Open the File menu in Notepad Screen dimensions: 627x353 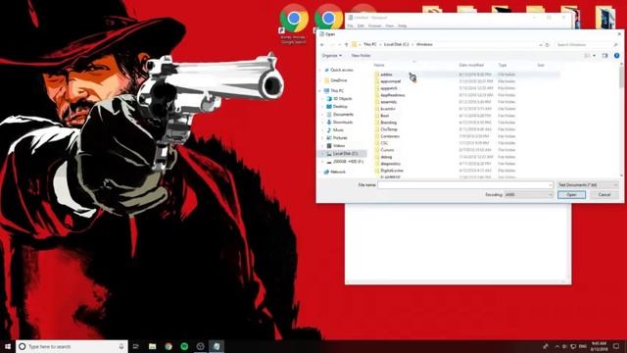coord(350,25)
